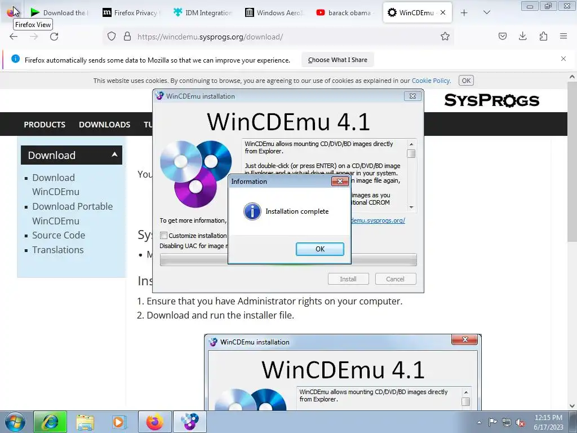Open a new tab

(x=464, y=12)
